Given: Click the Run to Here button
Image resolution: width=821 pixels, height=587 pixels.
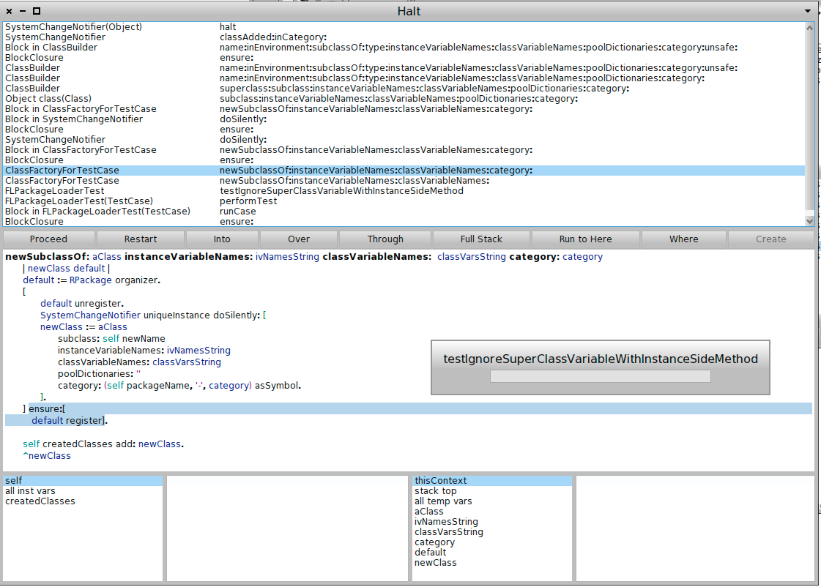Looking at the screenshot, I should [x=585, y=239].
